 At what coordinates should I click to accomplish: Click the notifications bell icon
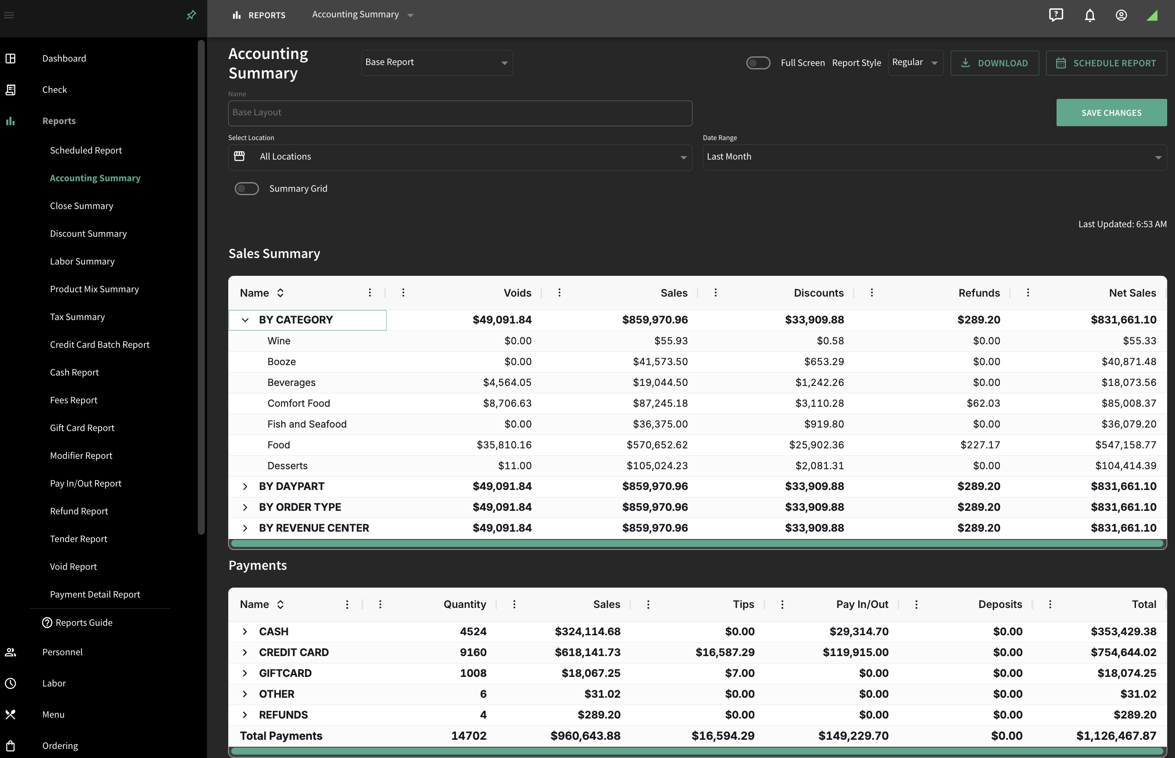click(1090, 15)
